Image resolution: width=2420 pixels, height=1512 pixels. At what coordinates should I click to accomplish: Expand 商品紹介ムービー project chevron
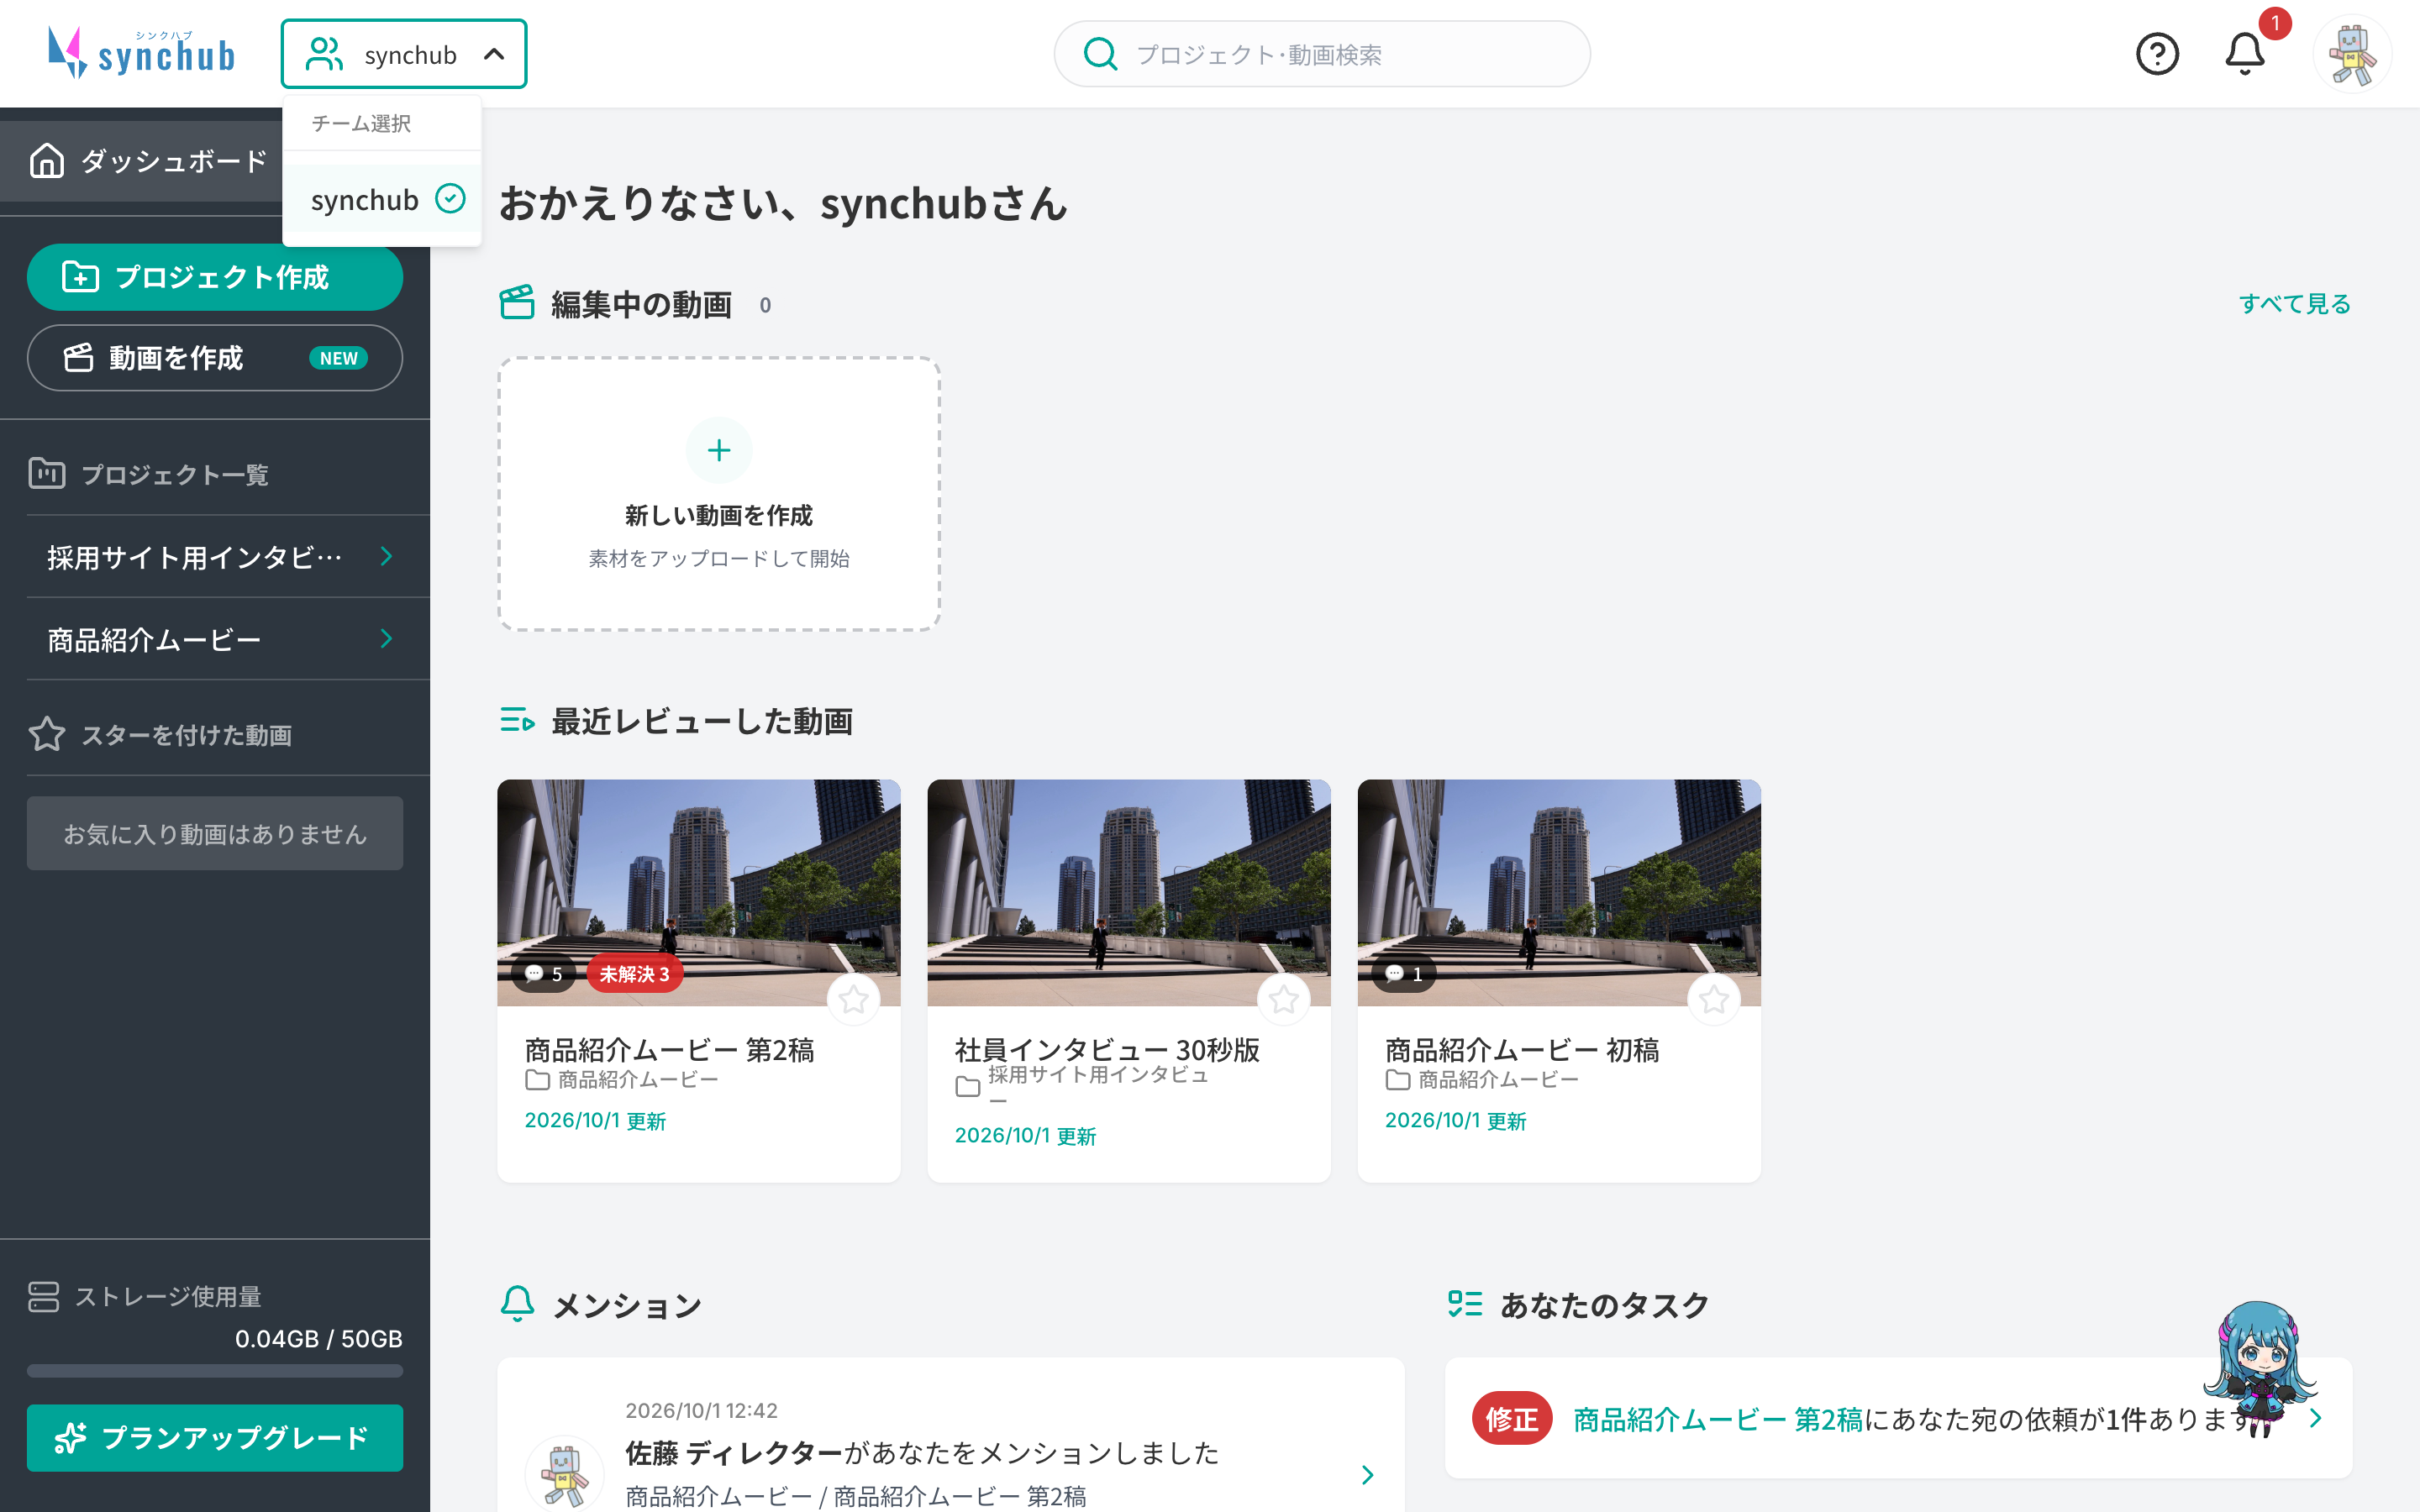(x=387, y=638)
